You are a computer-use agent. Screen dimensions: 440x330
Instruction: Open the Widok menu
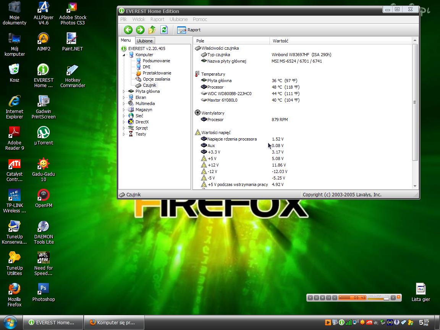point(139,19)
